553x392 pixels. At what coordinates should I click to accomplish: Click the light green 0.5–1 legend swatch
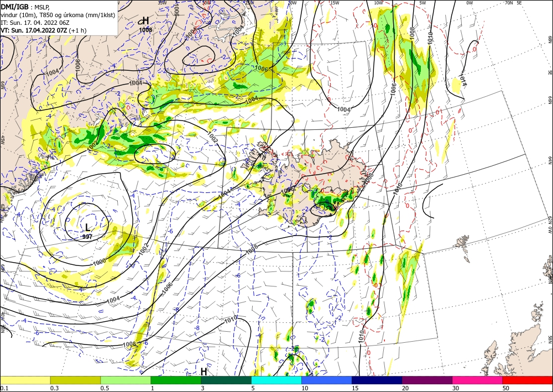point(126,380)
